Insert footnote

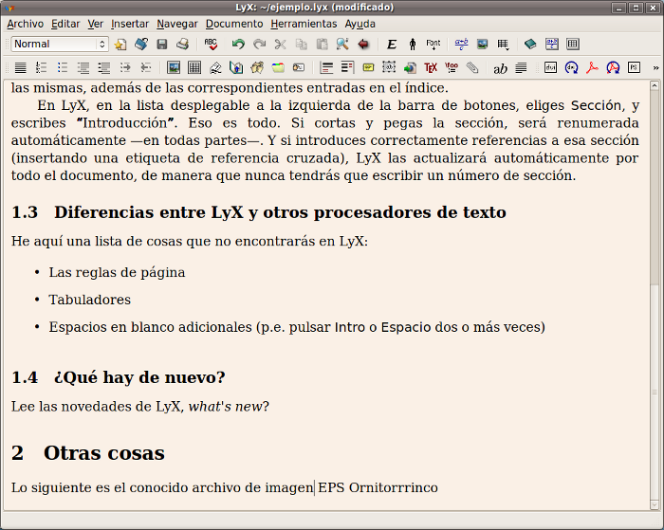pos(326,67)
